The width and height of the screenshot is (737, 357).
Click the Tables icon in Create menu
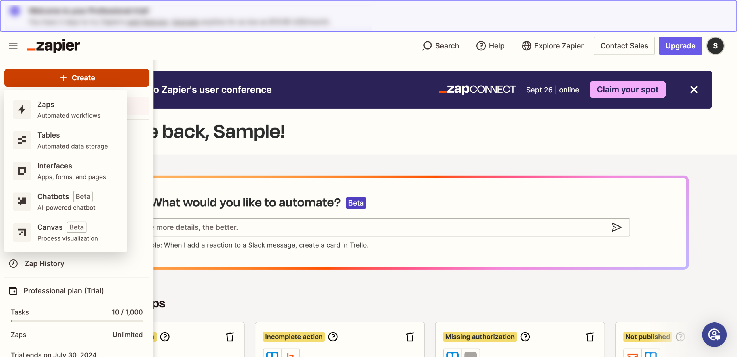tap(22, 140)
